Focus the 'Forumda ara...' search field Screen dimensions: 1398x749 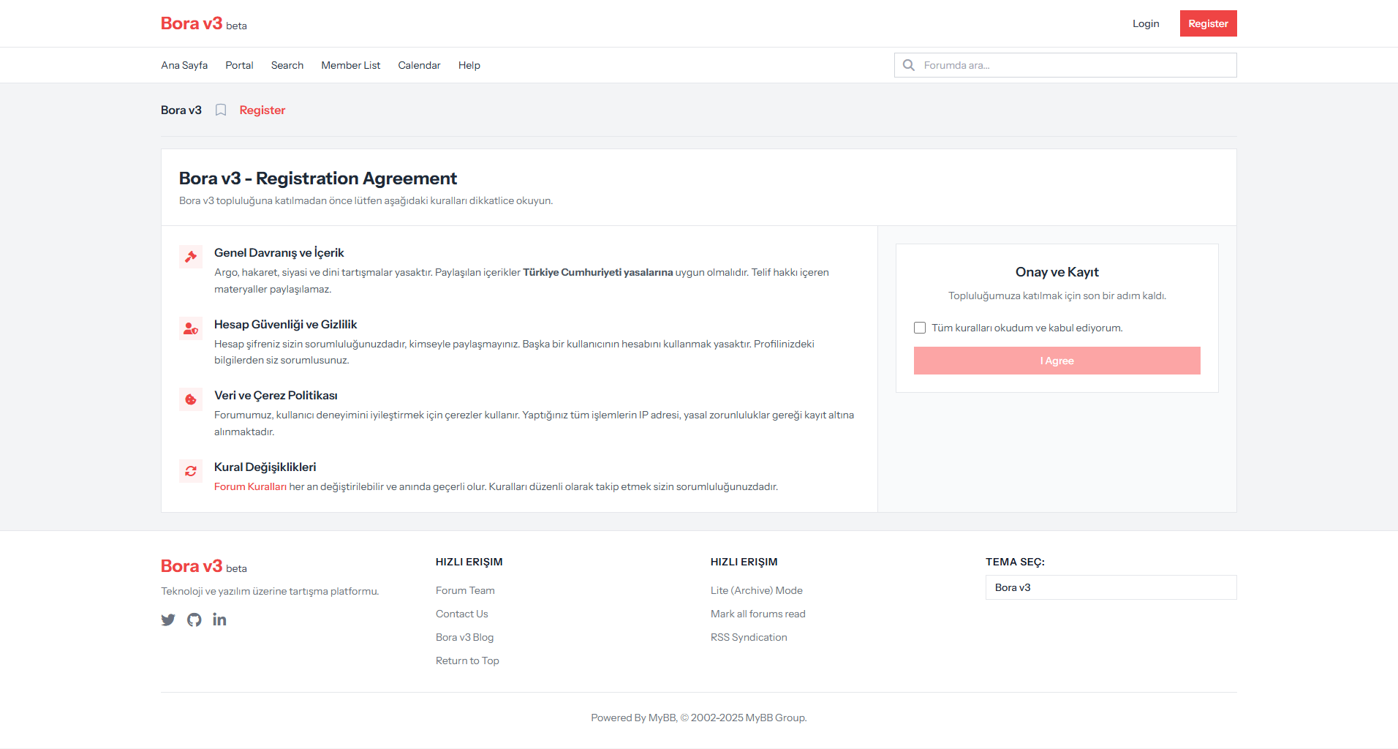coord(1065,65)
